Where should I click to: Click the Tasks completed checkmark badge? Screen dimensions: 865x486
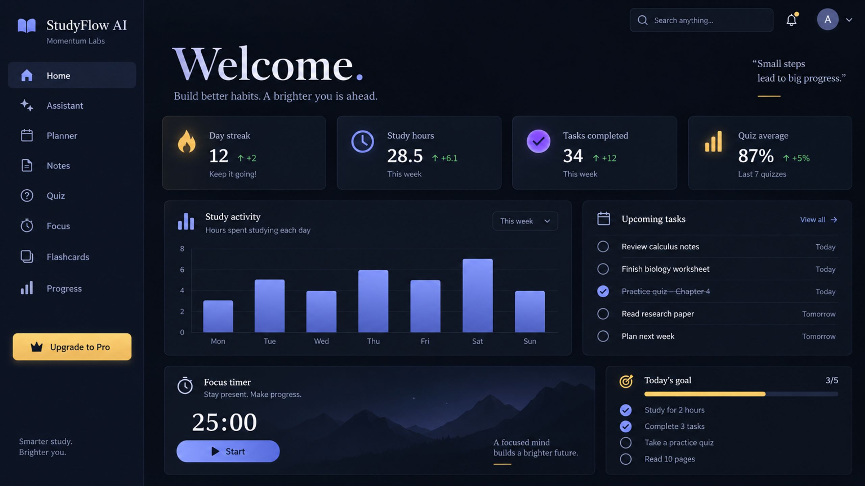click(x=538, y=141)
